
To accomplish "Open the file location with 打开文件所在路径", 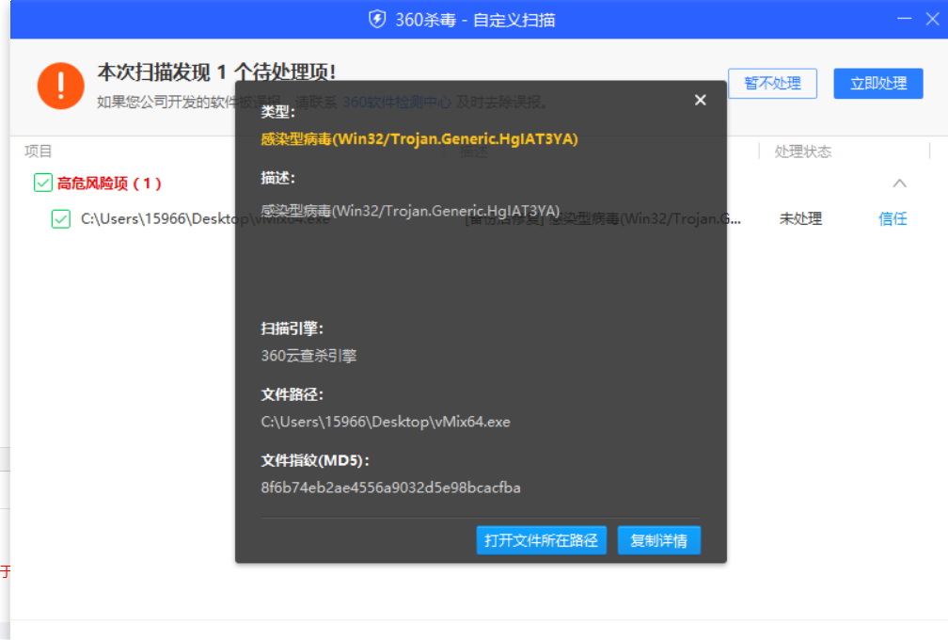I will click(x=541, y=539).
